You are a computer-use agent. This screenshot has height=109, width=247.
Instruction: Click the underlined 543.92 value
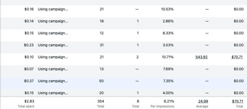point(201,57)
